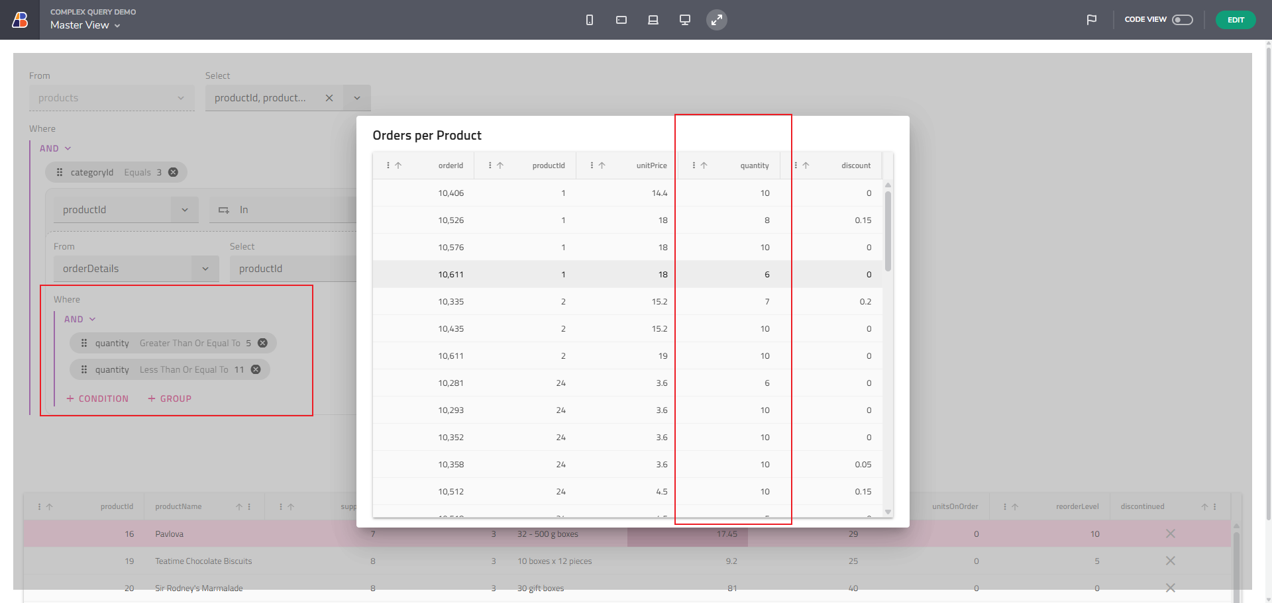Remove the categoryId Equals 3 condition
This screenshot has width=1272, height=603.
173,172
